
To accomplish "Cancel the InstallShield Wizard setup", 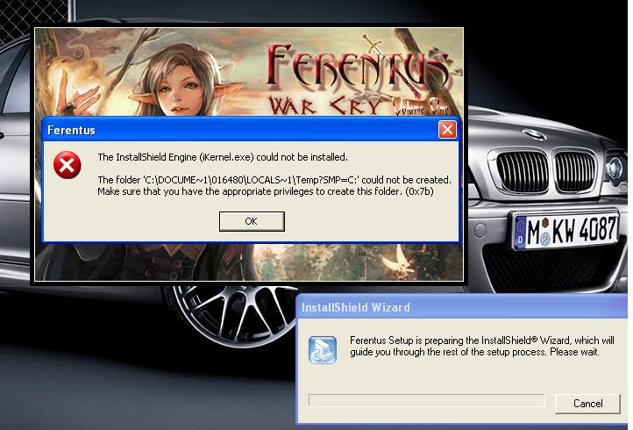I will (587, 404).
